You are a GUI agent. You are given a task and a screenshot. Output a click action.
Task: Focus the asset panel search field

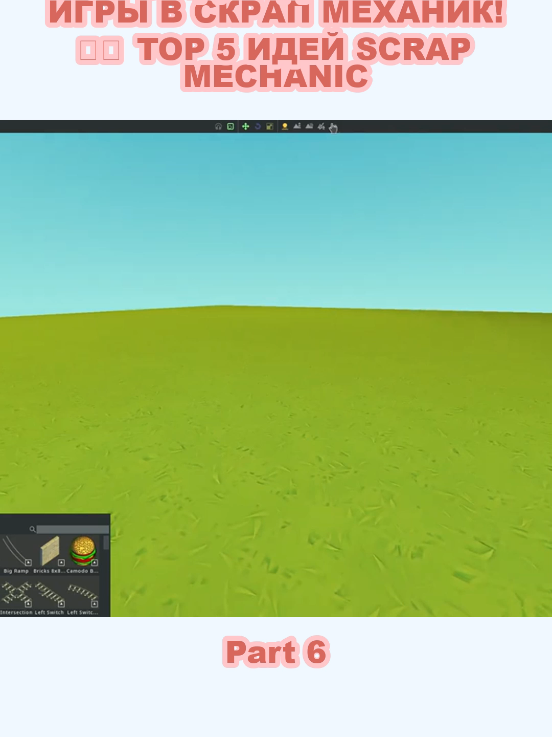[x=73, y=529]
